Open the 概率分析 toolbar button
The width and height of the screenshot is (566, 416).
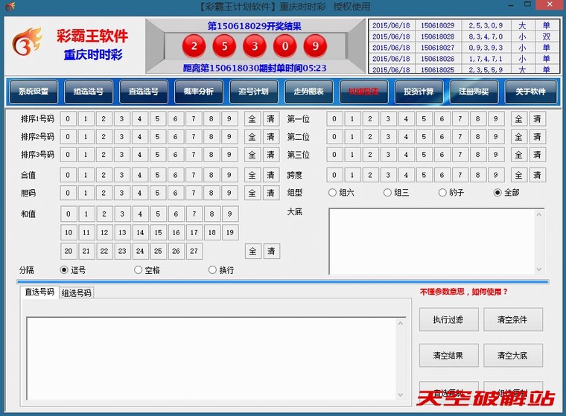point(199,92)
